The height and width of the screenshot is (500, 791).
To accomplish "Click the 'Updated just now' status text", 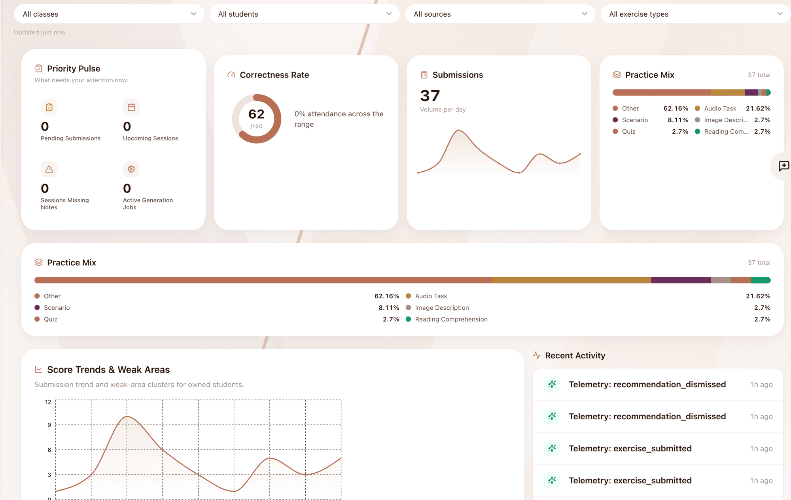I will (40, 32).
